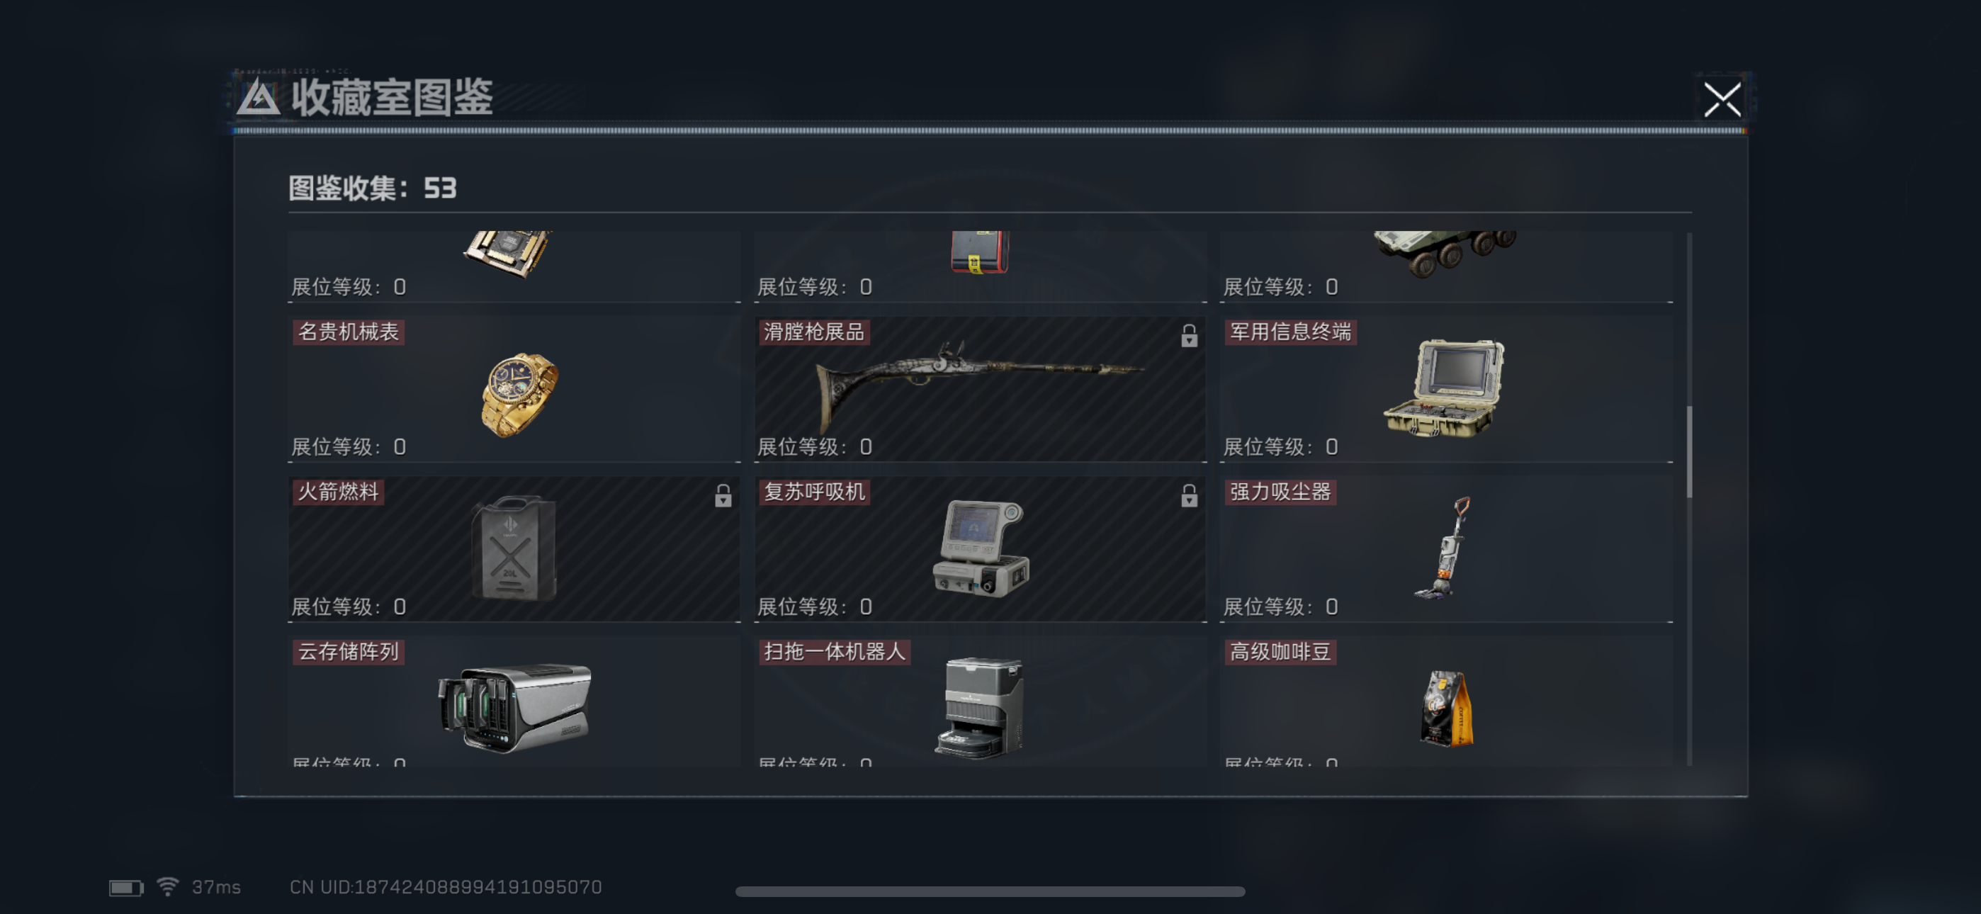Close the 收藏室图鉴 window
1981x914 pixels.
[1722, 100]
